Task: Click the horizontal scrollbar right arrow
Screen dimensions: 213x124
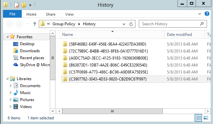Action: click(208, 111)
